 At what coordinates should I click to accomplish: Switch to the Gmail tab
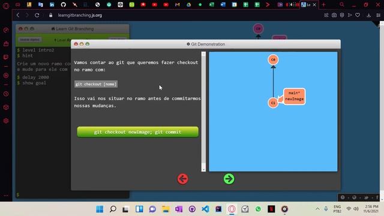pos(178,5)
